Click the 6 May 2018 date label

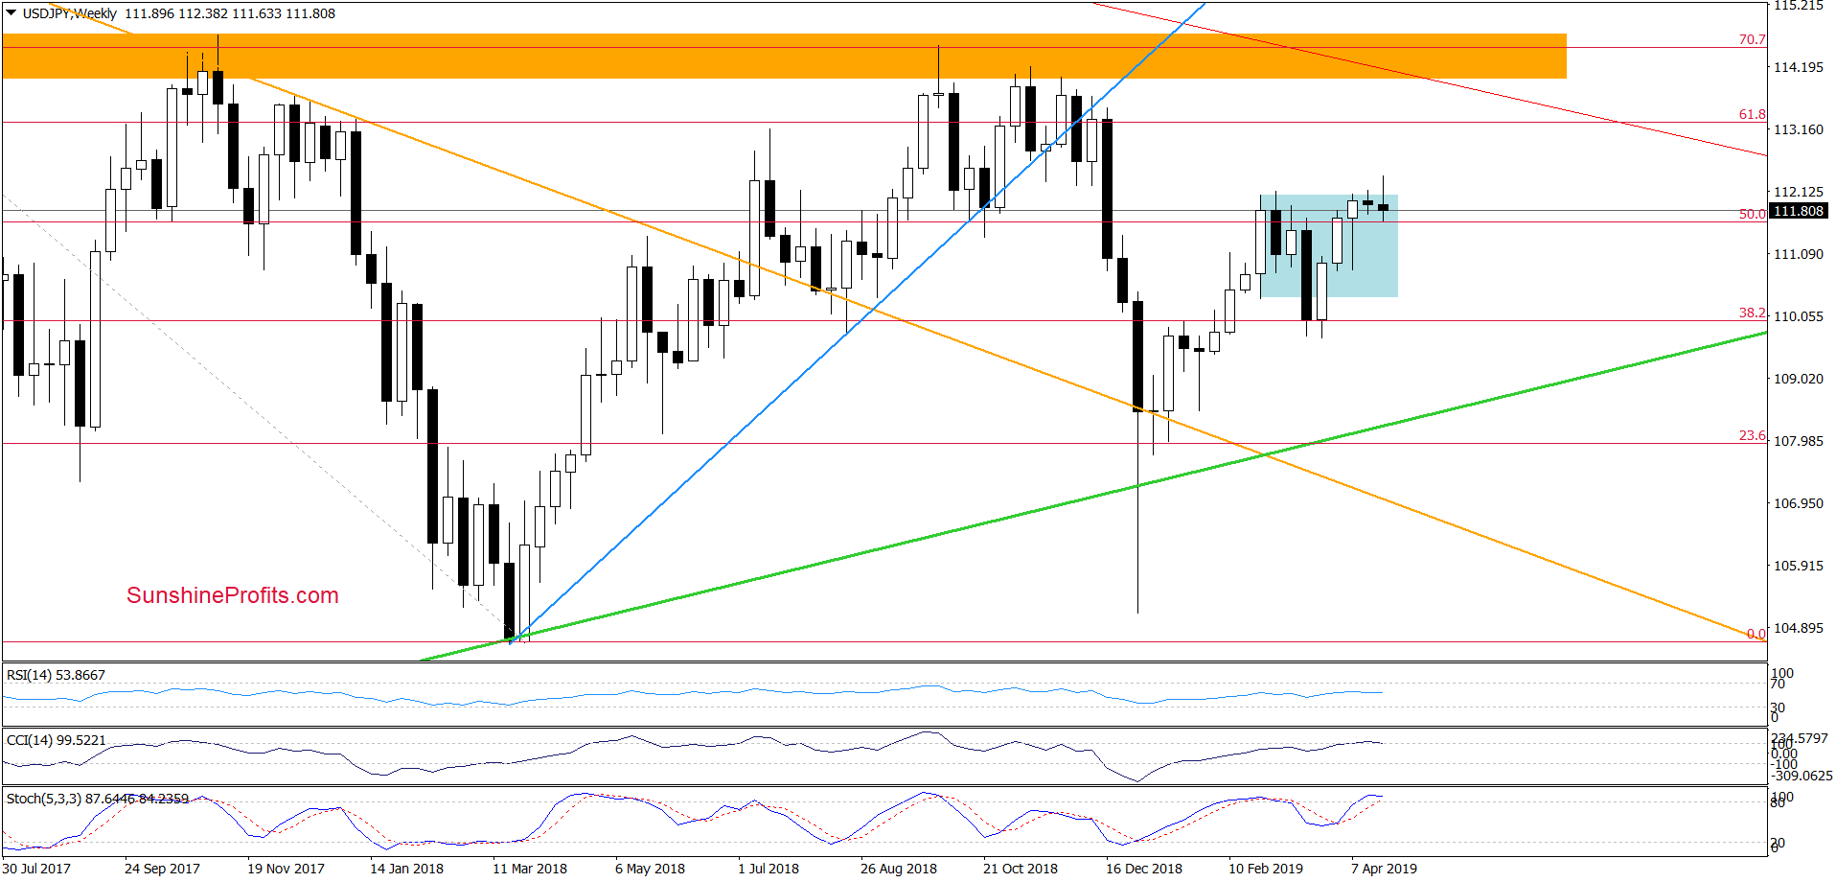pyautogui.click(x=650, y=869)
